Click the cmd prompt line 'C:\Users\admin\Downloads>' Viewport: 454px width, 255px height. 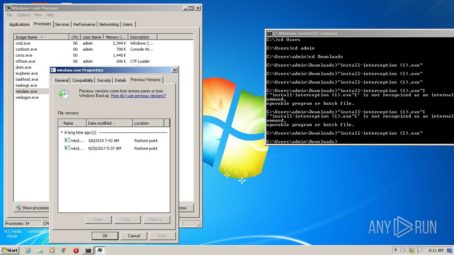pos(302,142)
